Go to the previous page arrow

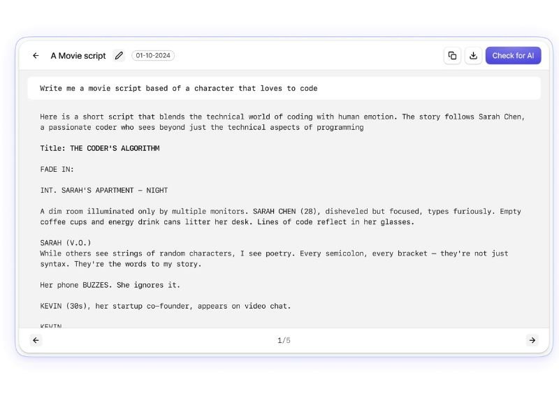[36, 340]
